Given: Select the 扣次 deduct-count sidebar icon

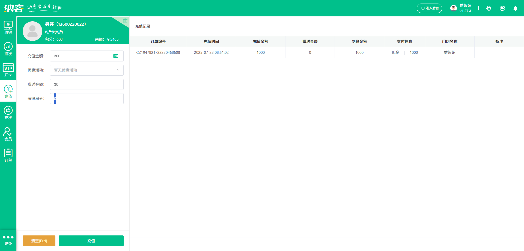Looking at the screenshot, I should (x=8, y=49).
